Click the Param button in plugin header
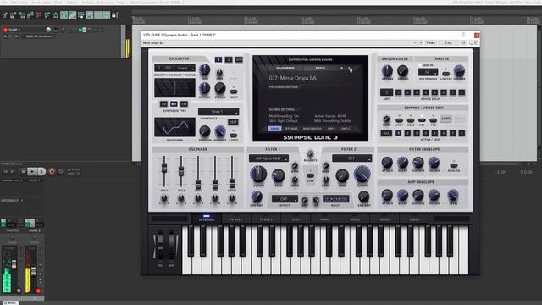 tap(430, 42)
